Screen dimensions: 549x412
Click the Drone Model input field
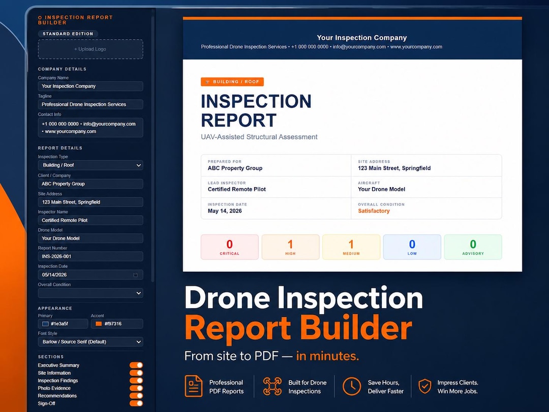90,238
